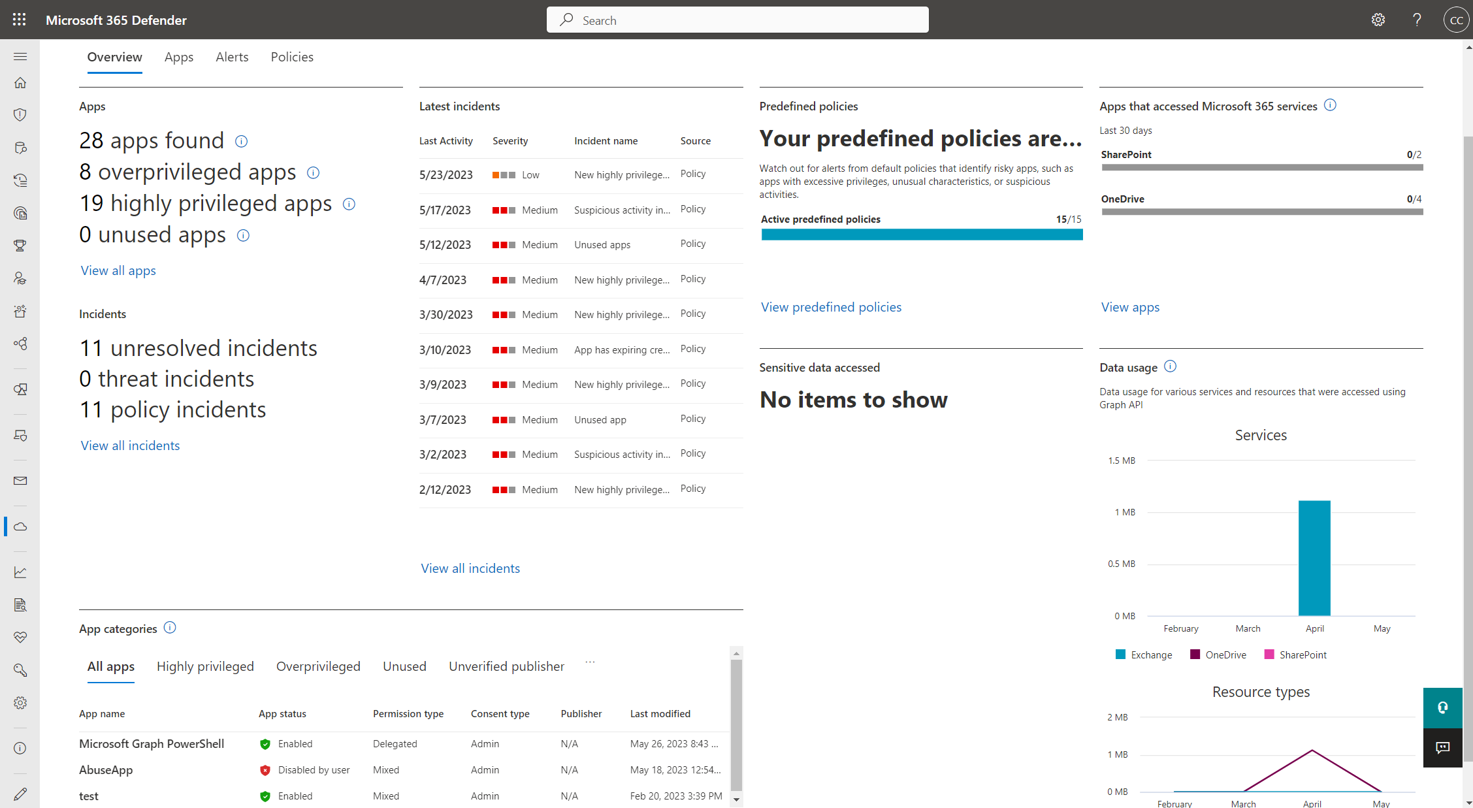Image resolution: width=1473 pixels, height=808 pixels.
Task: Open Threat intelligence radar icon
Action: (20, 213)
